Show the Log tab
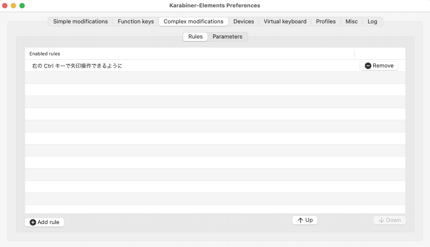The image size is (430, 247). click(372, 21)
